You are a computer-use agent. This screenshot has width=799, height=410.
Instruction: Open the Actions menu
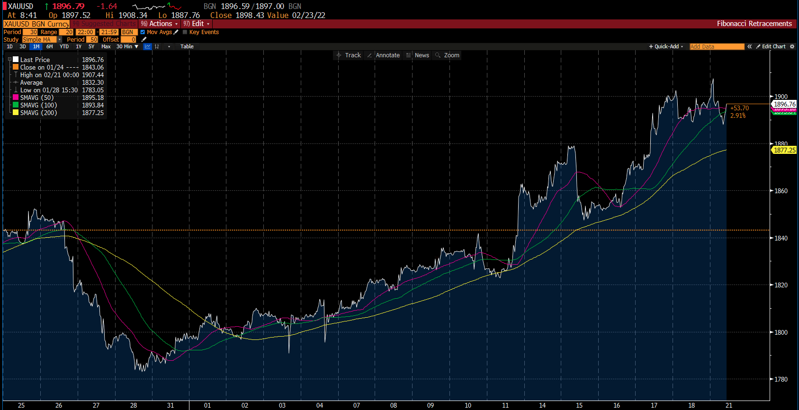tap(160, 24)
